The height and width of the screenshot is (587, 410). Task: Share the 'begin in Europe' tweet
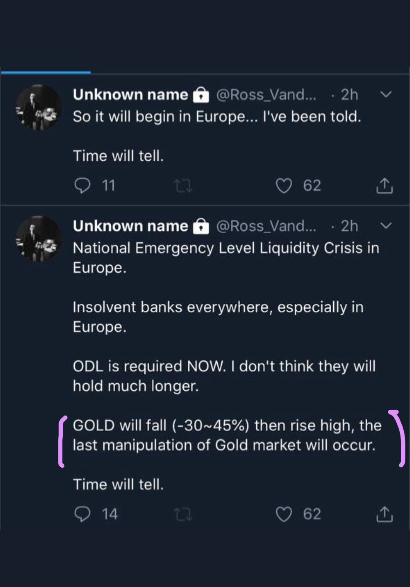(384, 185)
